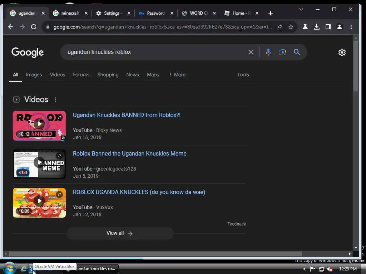366x274 pixels.
Task: Select the Forums filter
Action: pyautogui.click(x=81, y=75)
